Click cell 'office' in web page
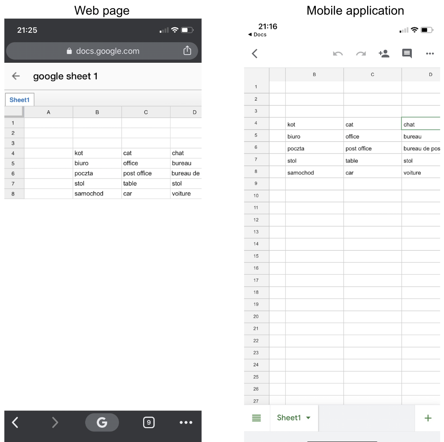The image size is (444, 442). [146, 164]
